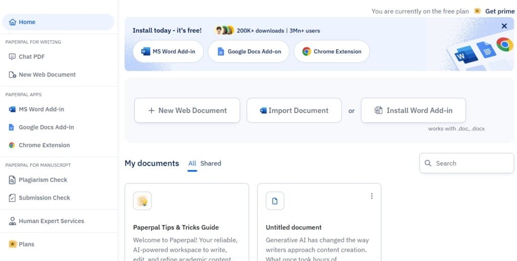
Task: Click the Plans star icon
Action: click(x=13, y=244)
